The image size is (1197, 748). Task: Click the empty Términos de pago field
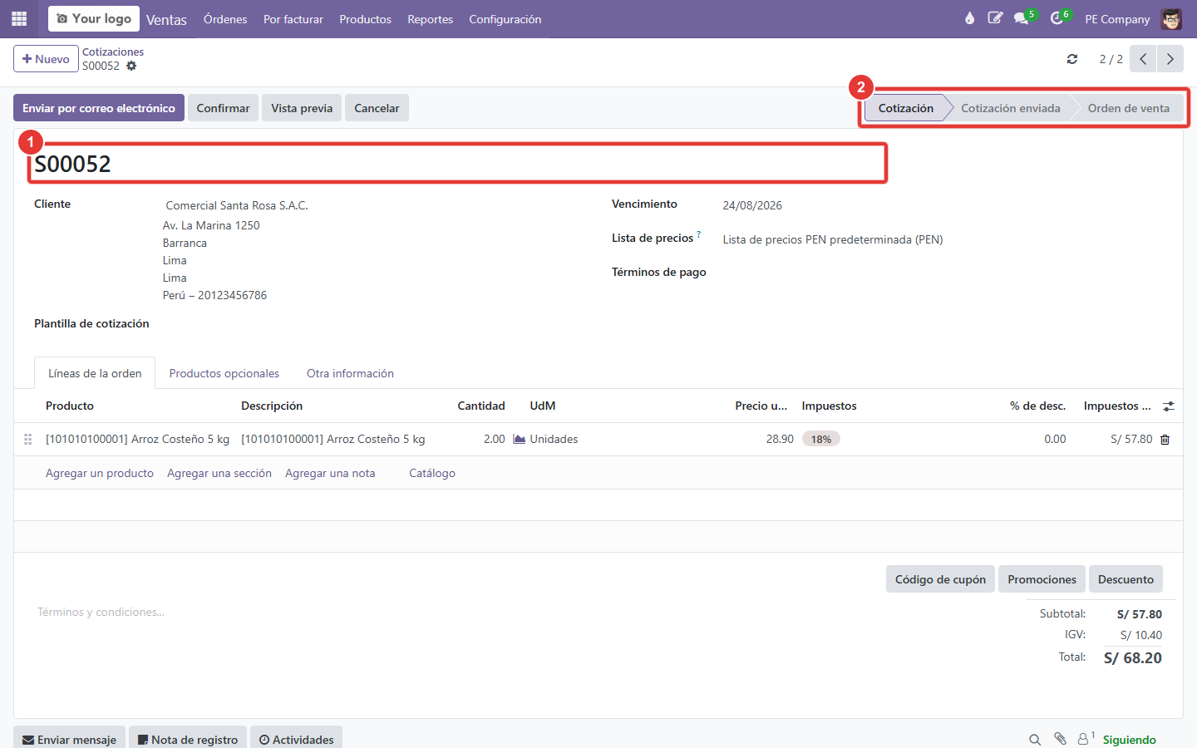[x=944, y=273]
